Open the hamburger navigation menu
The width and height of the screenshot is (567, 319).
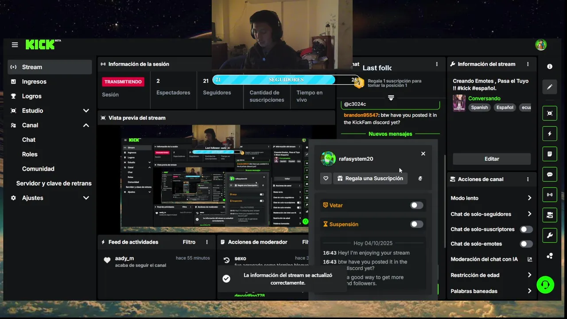click(15, 45)
